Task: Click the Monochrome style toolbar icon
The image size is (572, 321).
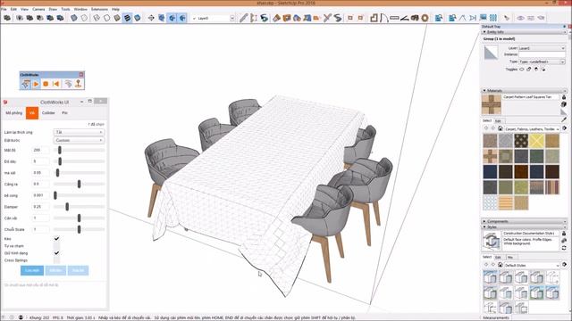Action: coord(137,18)
